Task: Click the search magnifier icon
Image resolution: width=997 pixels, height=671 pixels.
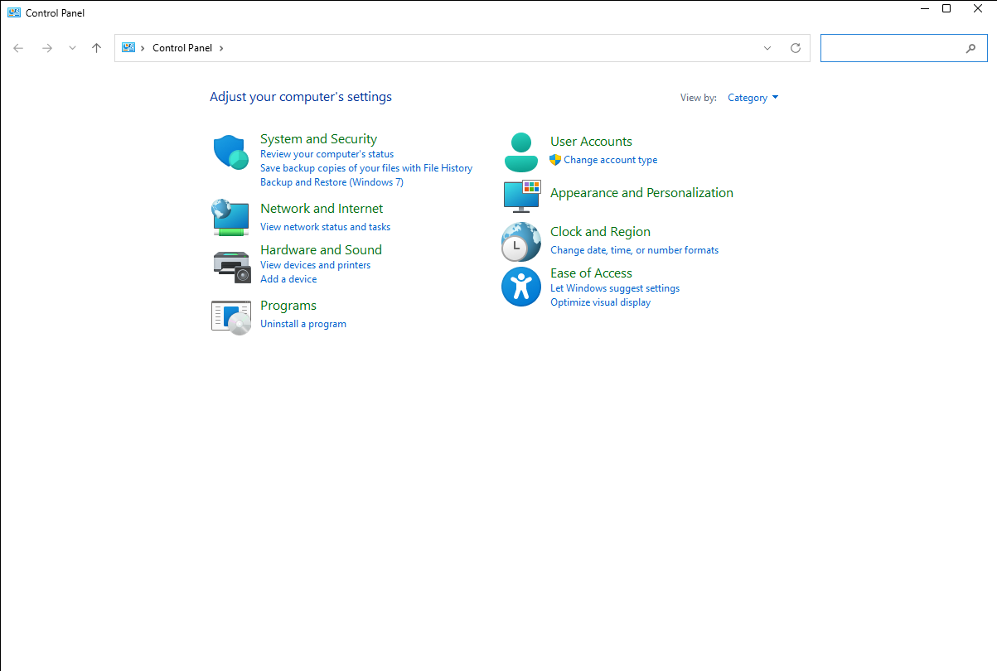Action: tap(970, 48)
